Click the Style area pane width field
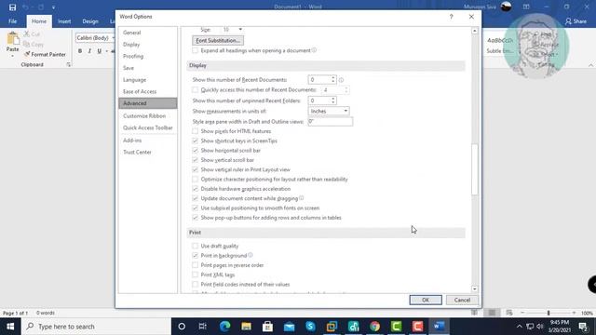The width and height of the screenshot is (596, 335). [330, 122]
